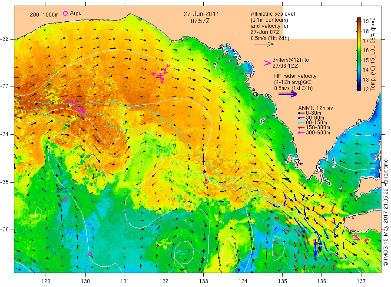Click the 'drifters@12h to' legend text
The width and height of the screenshot is (391, 287).
(x=291, y=60)
